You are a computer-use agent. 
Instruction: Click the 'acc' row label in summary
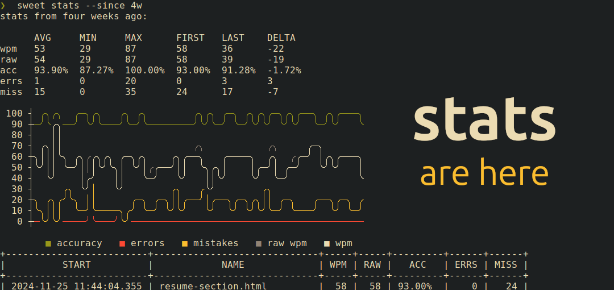[x=9, y=71]
